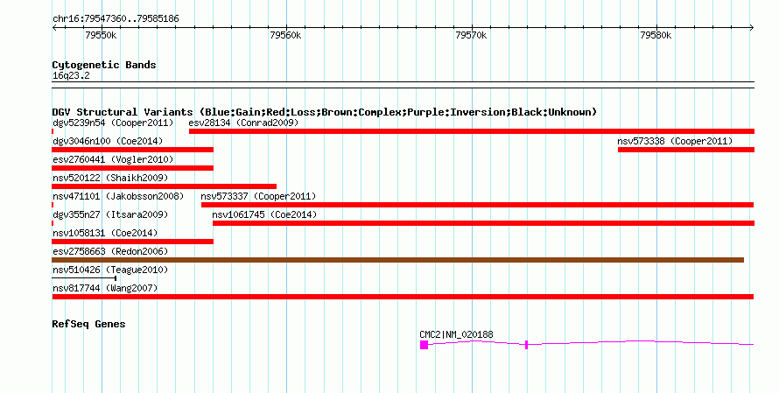Select the nsv1061745 (Coe2014) label
This screenshot has width=779, height=393.
click(264, 214)
